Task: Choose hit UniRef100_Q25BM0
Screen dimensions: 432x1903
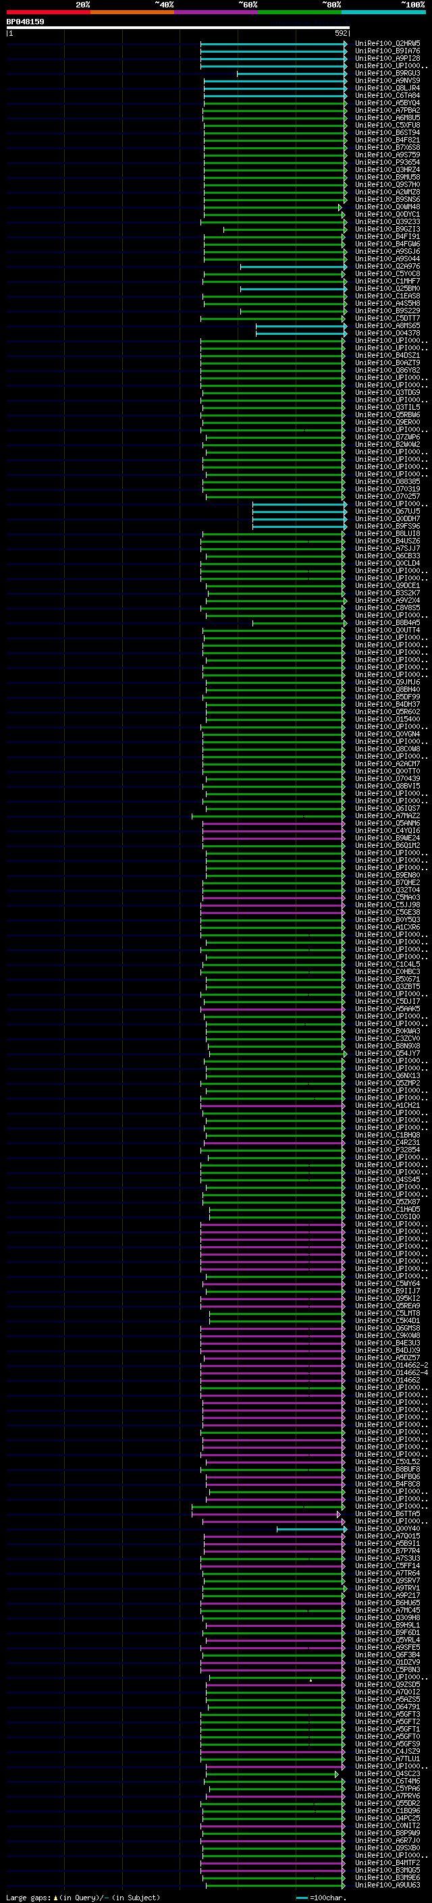Action: 387,289
